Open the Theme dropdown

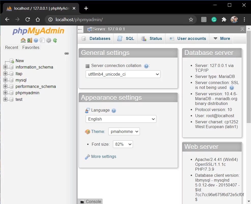[124, 131]
